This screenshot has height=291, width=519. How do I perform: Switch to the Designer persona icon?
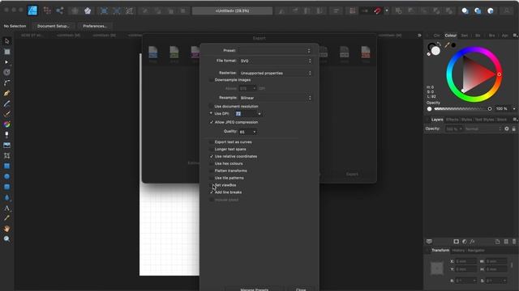32,11
